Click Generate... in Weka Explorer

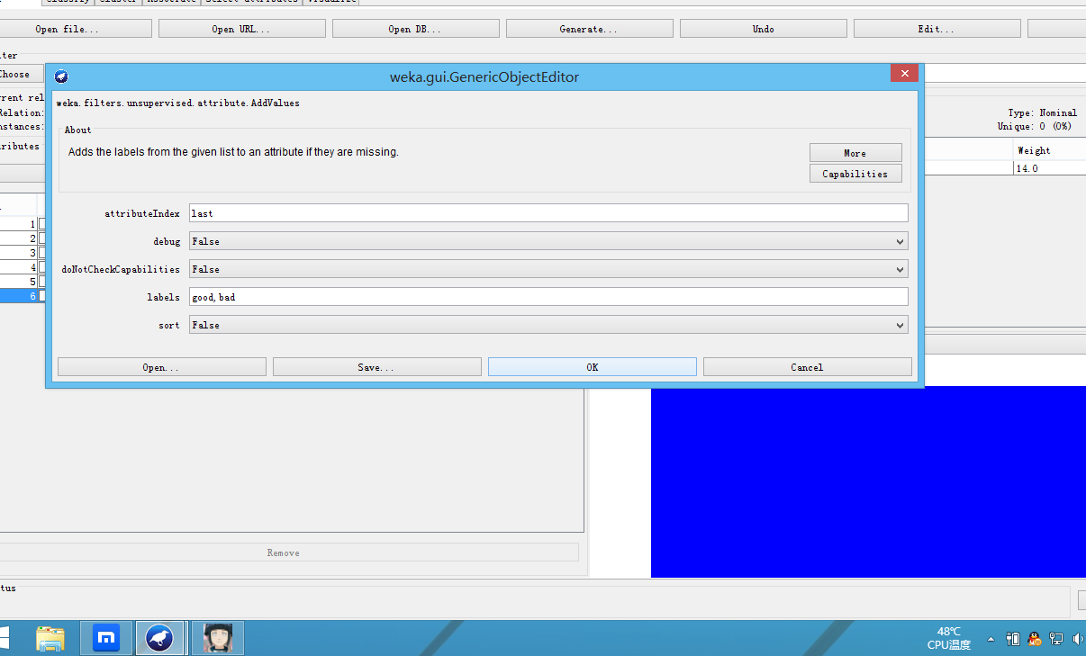tap(589, 29)
